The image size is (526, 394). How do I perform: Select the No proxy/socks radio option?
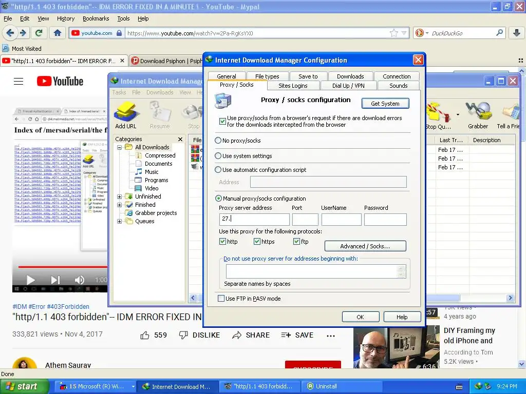coord(218,141)
